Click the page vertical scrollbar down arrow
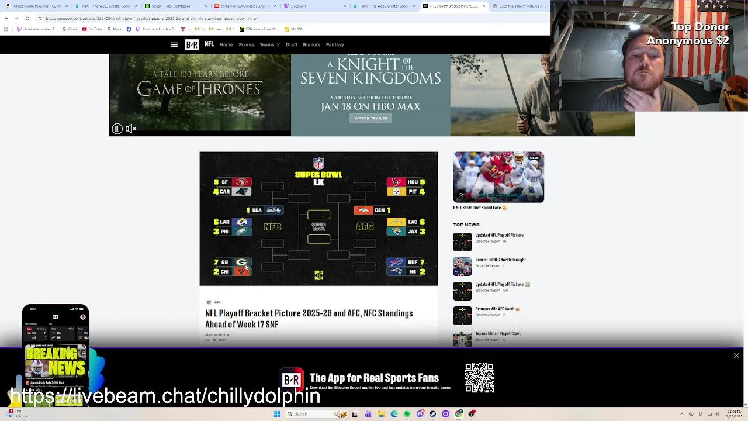This screenshot has width=748, height=421. click(744, 404)
